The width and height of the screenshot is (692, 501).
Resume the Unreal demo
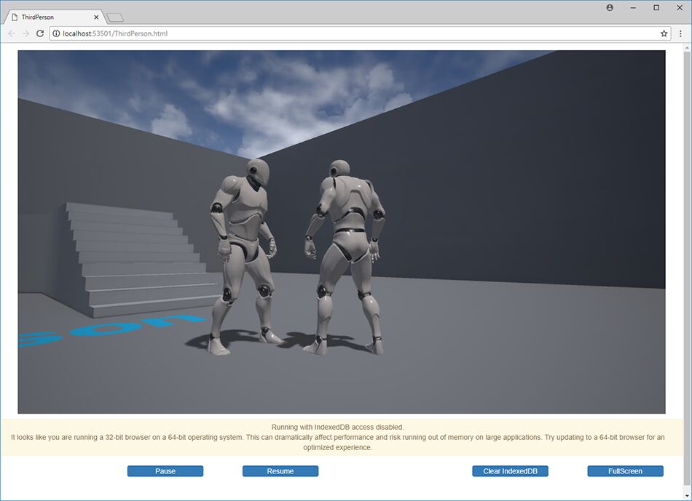click(280, 470)
